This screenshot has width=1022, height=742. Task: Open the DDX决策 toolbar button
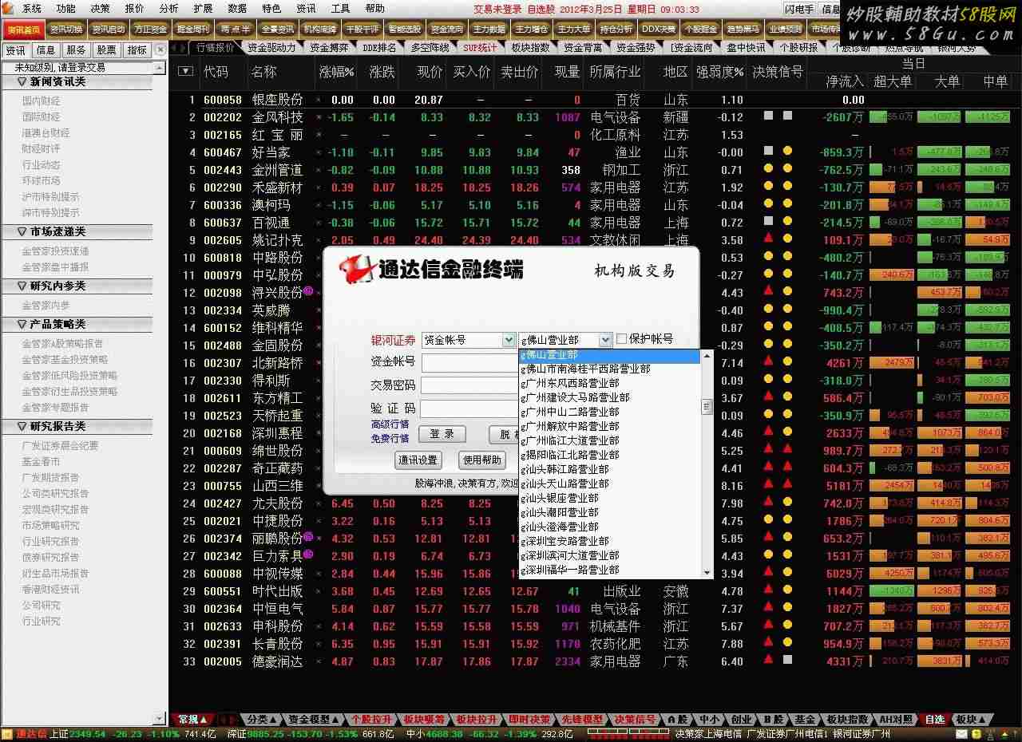[659, 30]
